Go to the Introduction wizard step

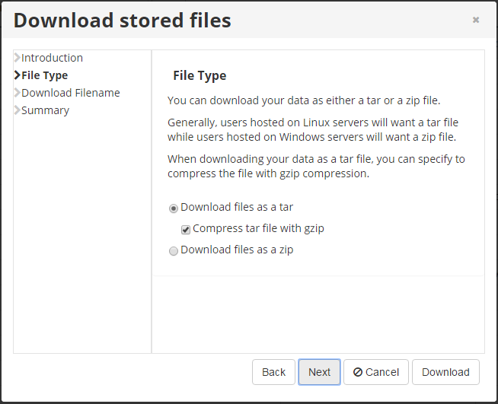(x=52, y=58)
